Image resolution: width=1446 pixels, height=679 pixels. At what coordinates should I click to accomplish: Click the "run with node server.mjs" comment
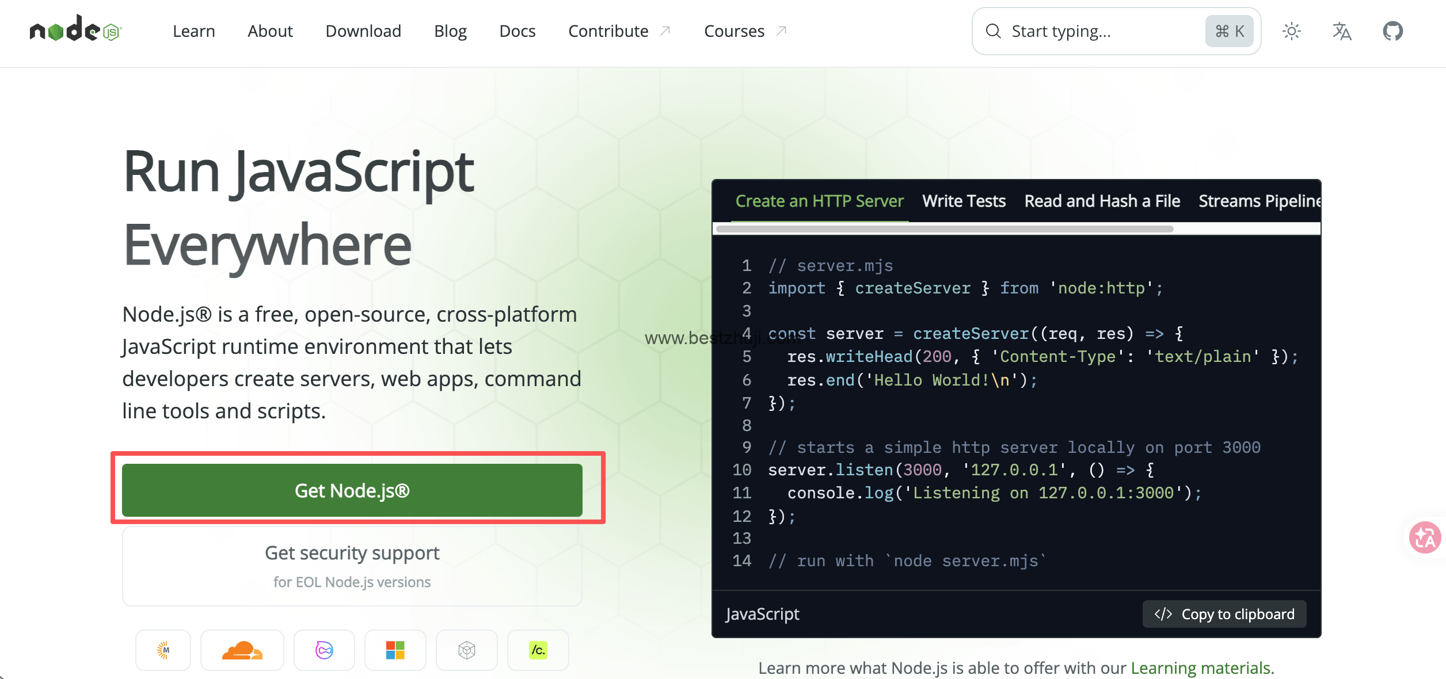coord(908,561)
